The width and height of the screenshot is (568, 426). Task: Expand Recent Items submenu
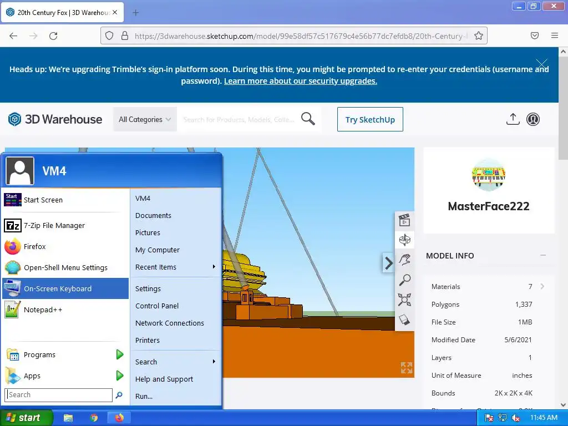point(175,267)
